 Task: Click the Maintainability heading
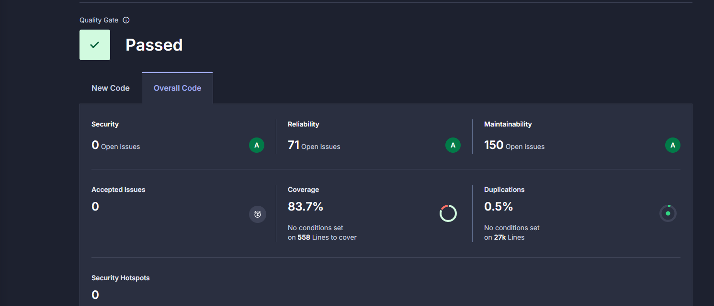click(508, 124)
